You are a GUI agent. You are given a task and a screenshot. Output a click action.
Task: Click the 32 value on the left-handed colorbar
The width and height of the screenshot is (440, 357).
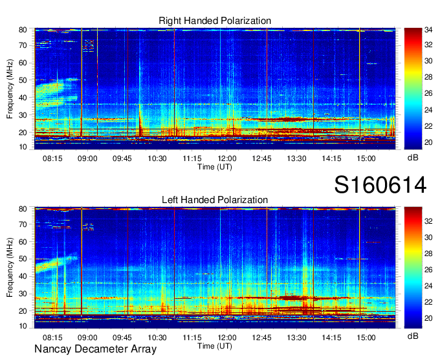pyautogui.click(x=428, y=221)
